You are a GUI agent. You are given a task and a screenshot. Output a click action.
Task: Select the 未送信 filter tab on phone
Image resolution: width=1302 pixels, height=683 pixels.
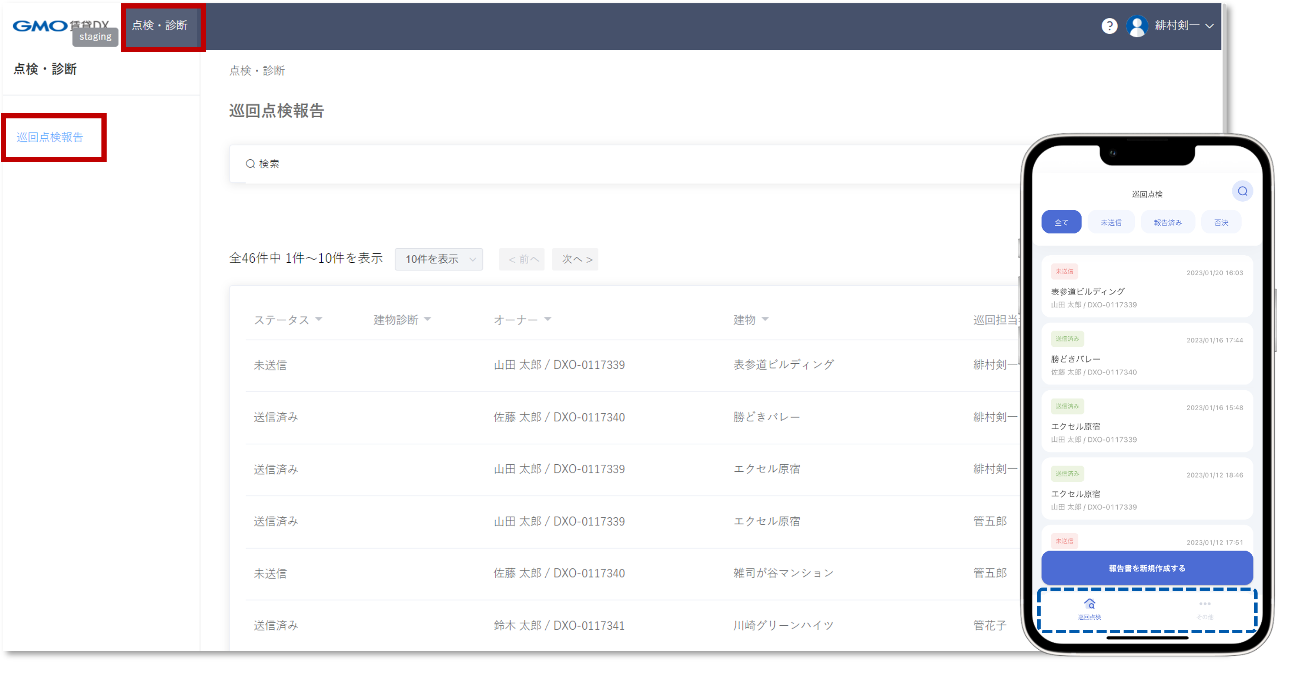coord(1111,222)
